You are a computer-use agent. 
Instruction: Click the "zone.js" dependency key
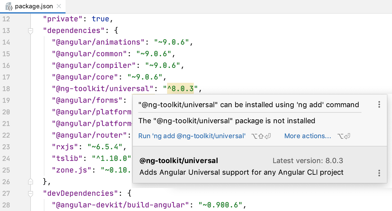71,170
